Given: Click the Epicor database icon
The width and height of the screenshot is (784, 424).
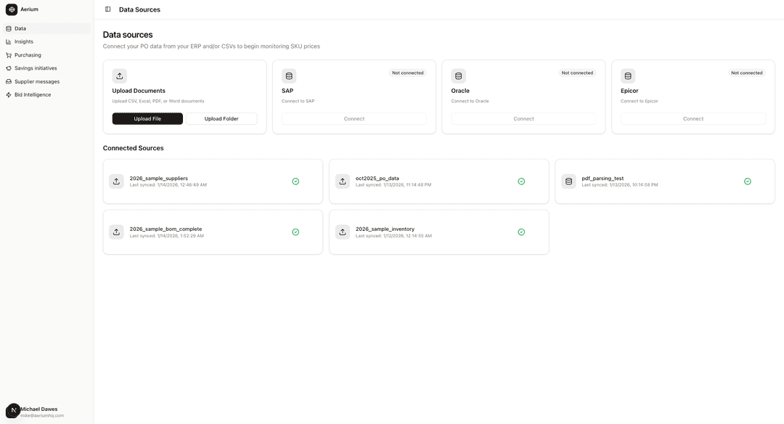Looking at the screenshot, I should click(628, 76).
